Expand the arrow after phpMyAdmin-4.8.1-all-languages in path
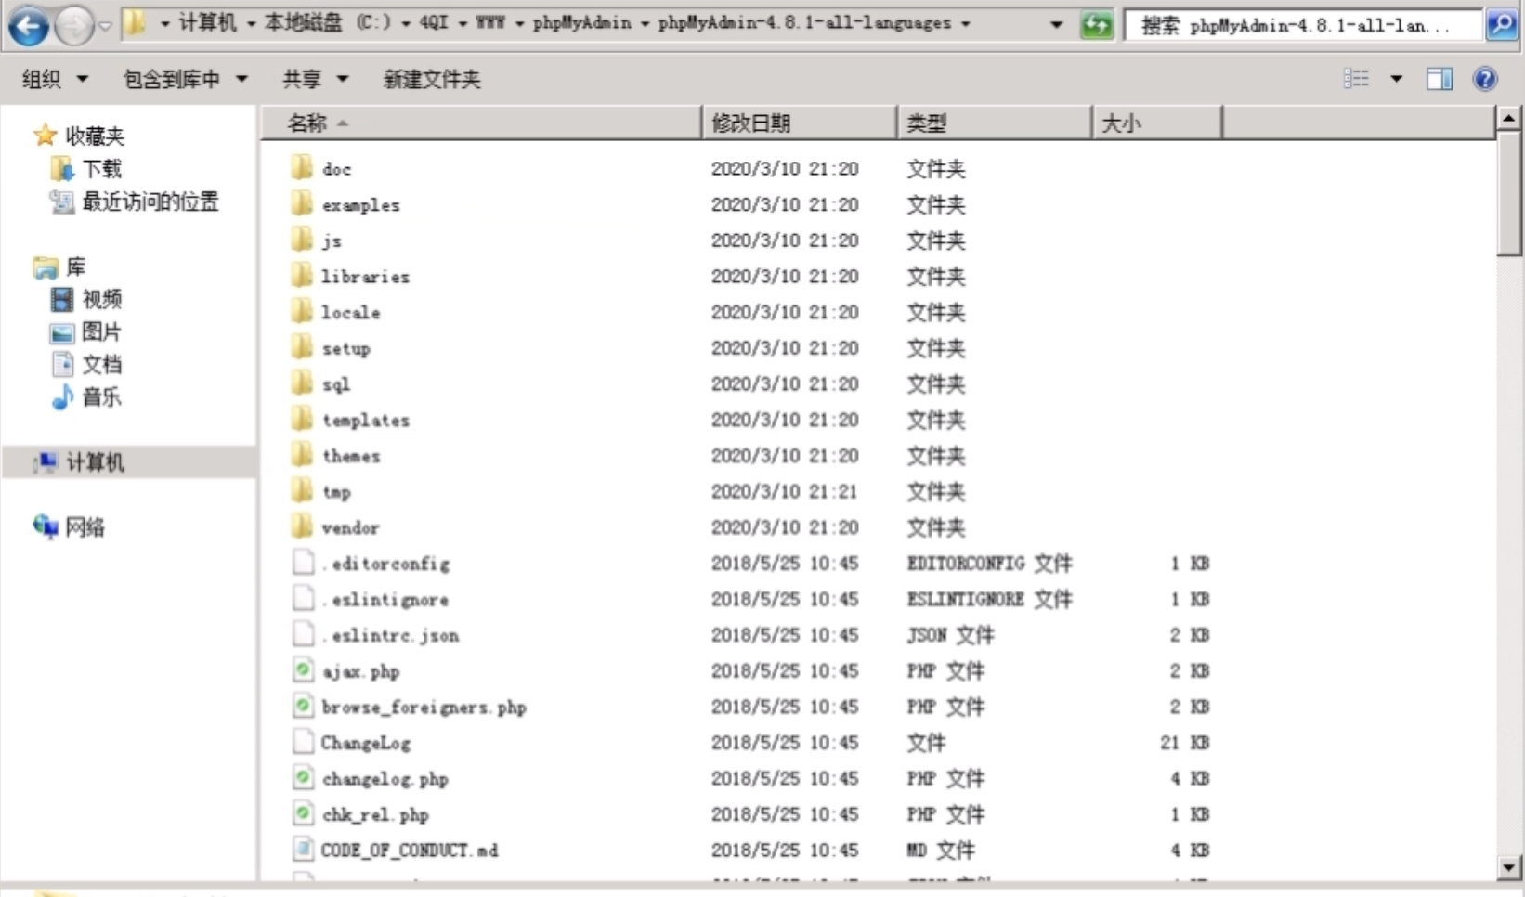The width and height of the screenshot is (1525, 897). pos(966,23)
